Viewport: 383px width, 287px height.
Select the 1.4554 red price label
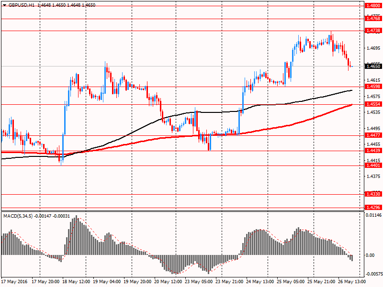[373, 104]
